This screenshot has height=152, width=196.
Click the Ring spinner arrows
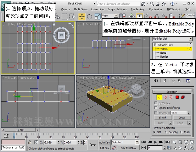[170, 123]
